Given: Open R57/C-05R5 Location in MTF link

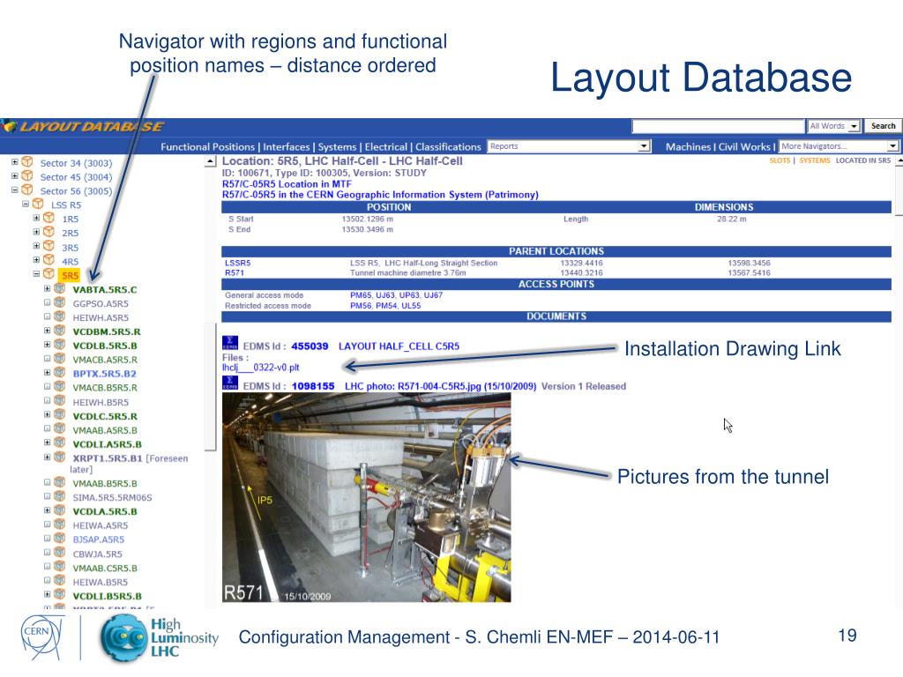Looking at the screenshot, I should tap(287, 184).
